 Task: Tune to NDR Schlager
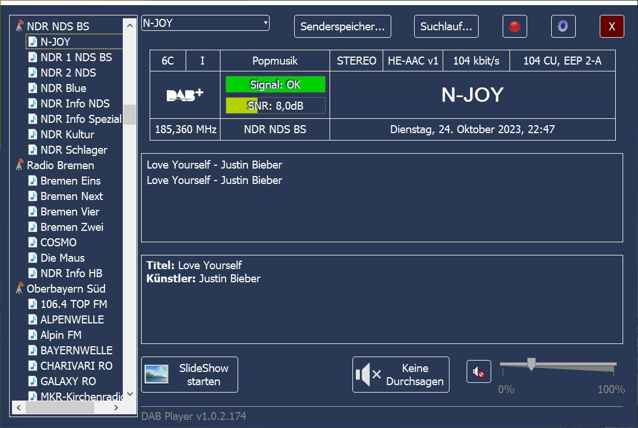click(74, 150)
